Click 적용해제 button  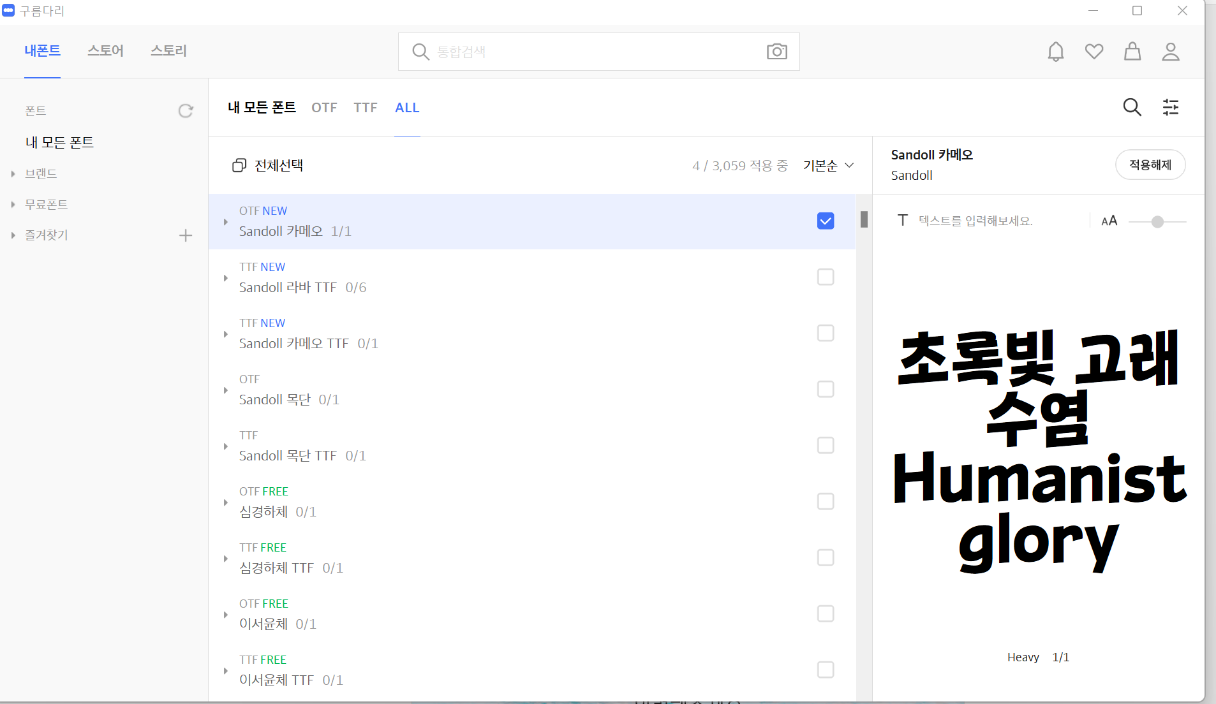click(1150, 165)
